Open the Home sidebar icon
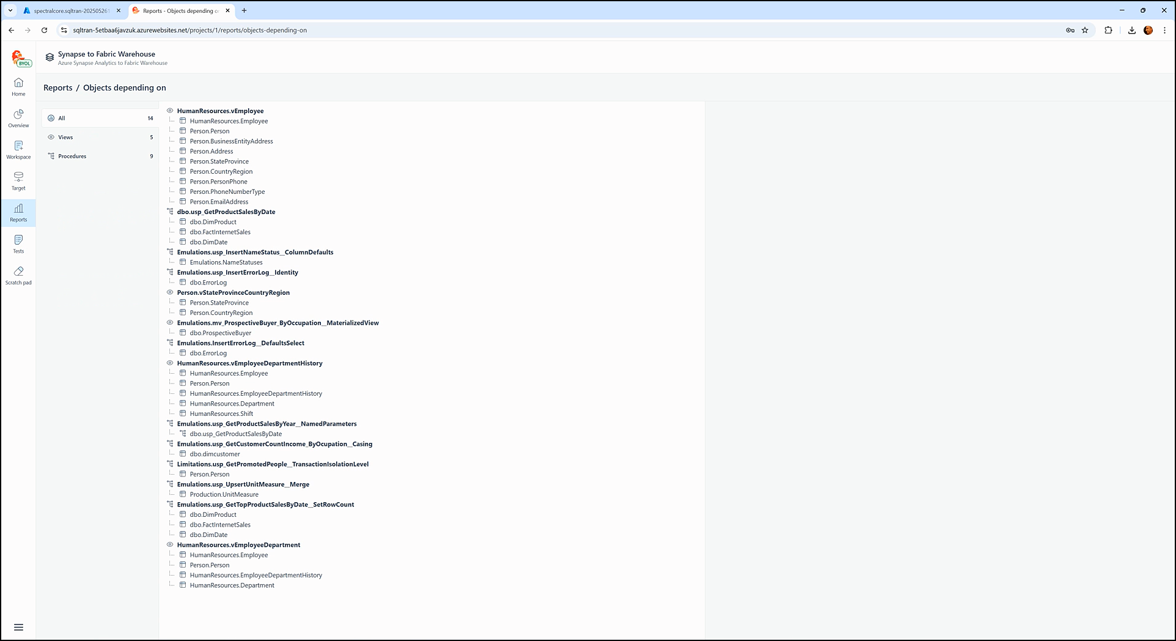 coord(18,87)
